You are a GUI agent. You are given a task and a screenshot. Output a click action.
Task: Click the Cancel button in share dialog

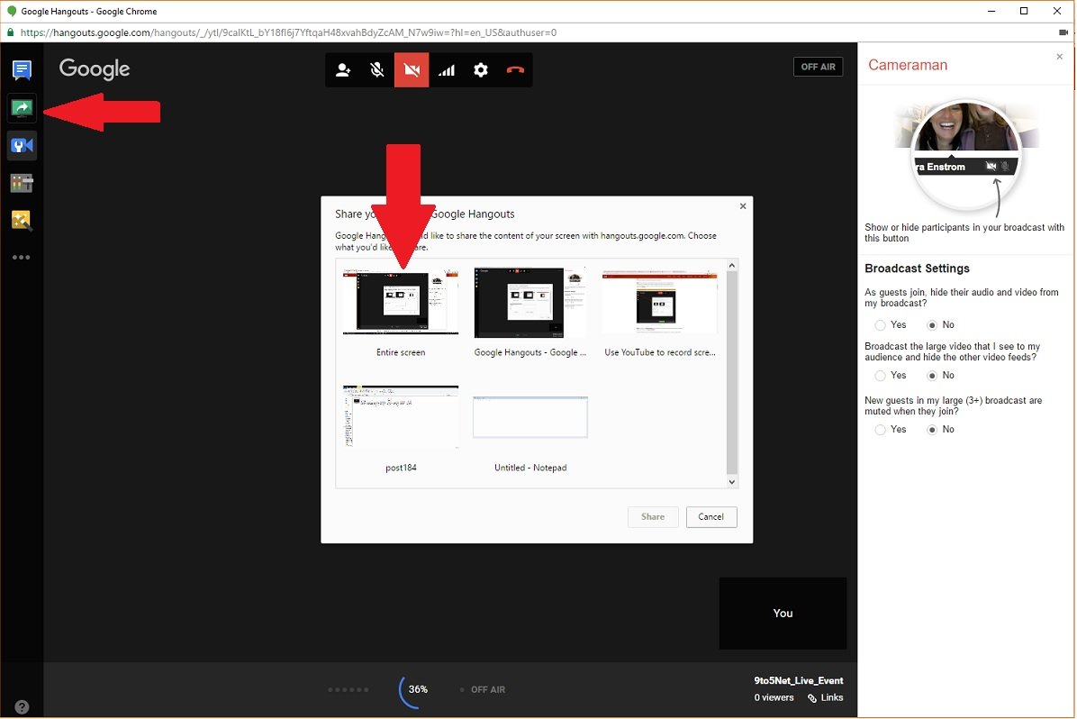point(711,517)
